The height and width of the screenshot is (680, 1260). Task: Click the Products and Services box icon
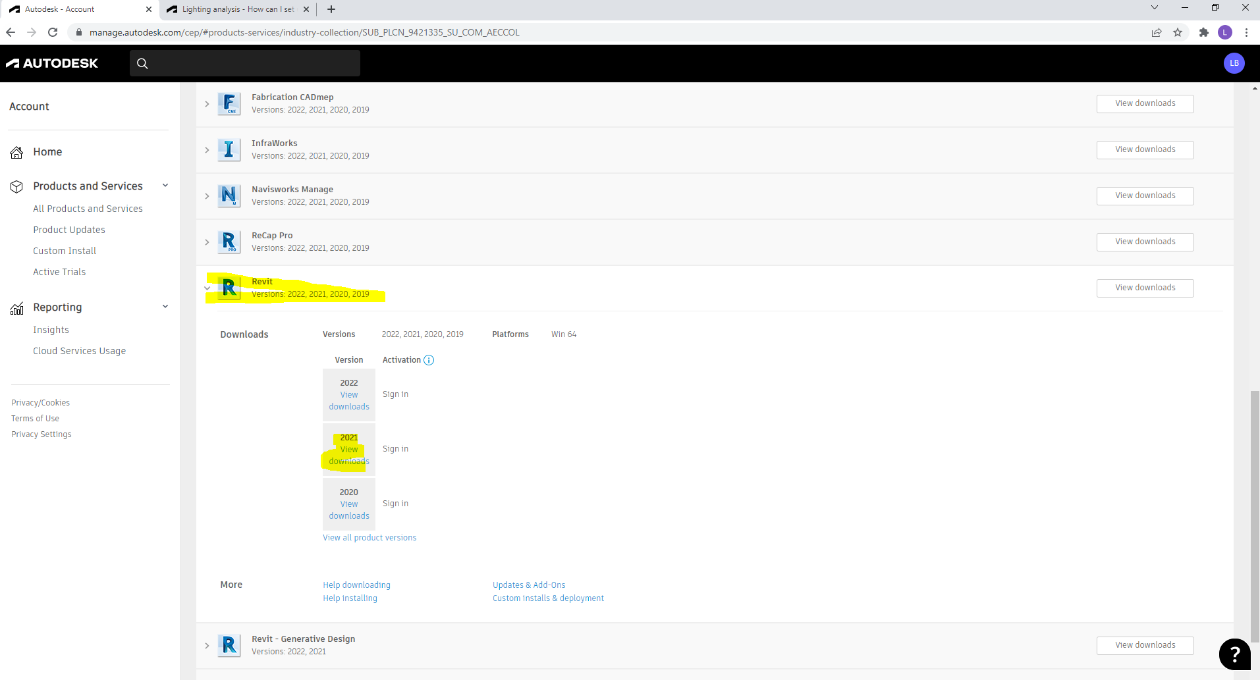(x=16, y=186)
